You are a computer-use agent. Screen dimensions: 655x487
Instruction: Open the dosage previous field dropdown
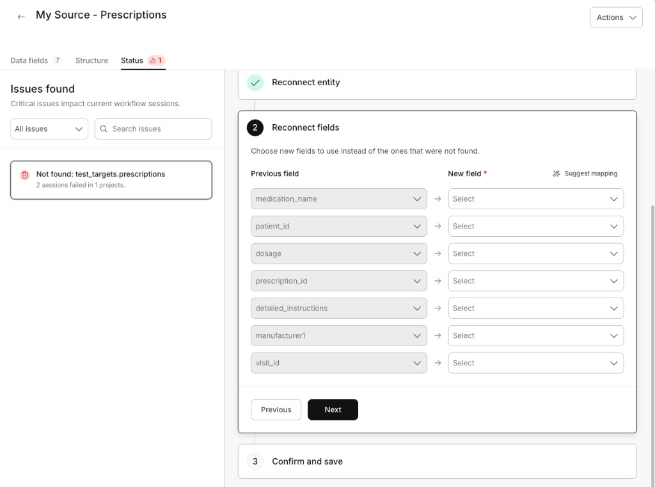click(x=339, y=254)
